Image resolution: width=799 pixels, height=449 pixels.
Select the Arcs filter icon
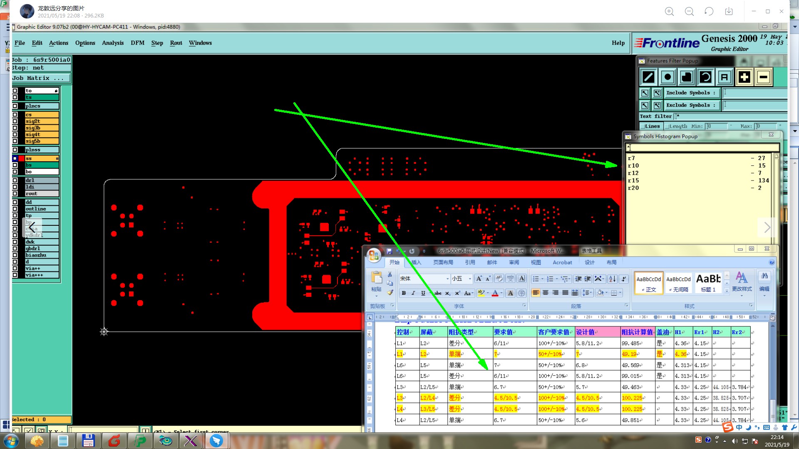click(705, 77)
